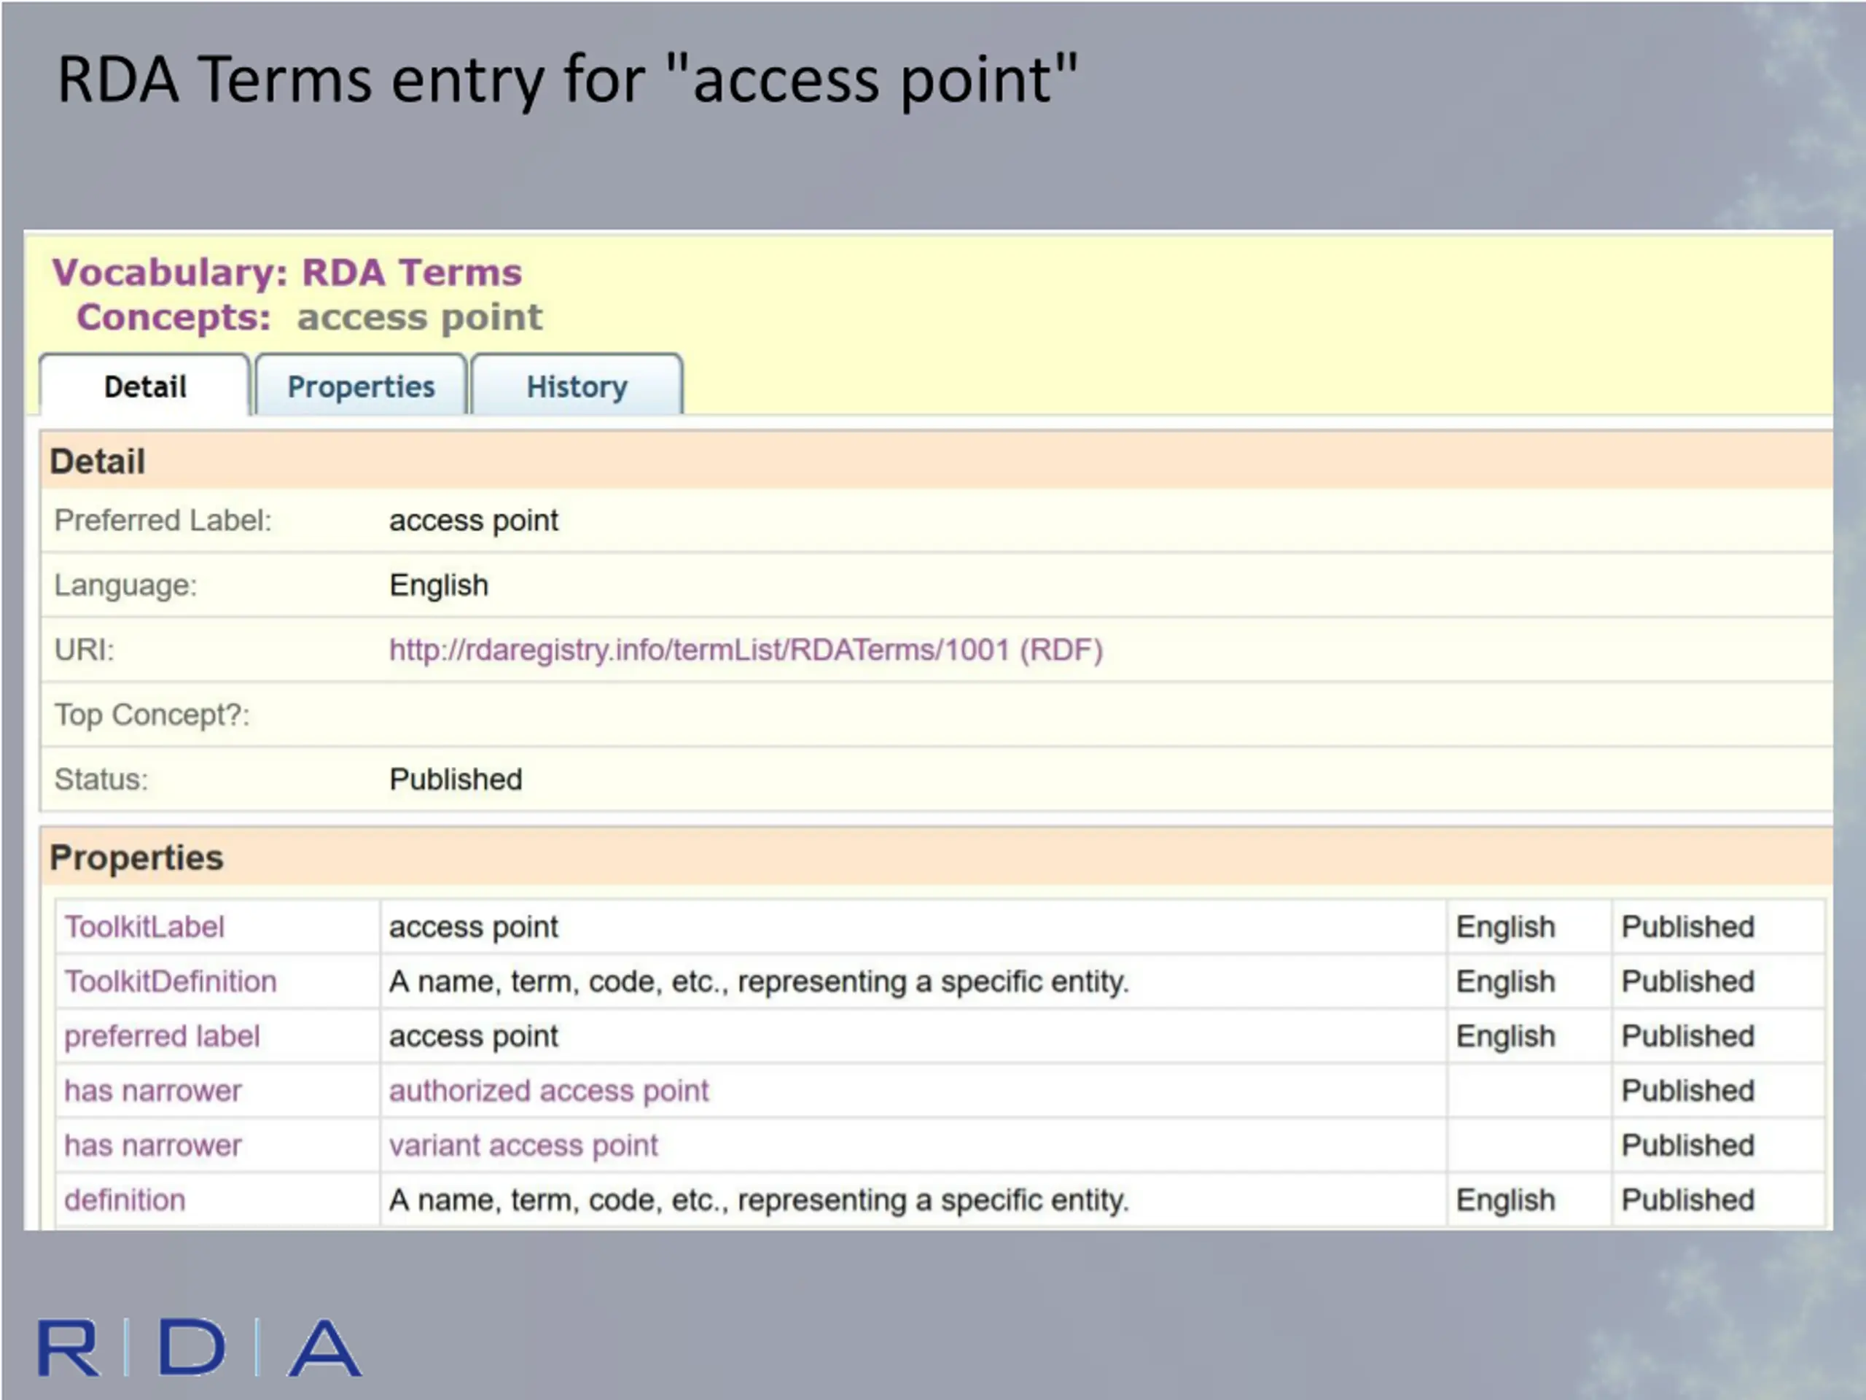The width and height of the screenshot is (1866, 1400).
Task: Click the preferred label property link
Action: click(x=162, y=1036)
